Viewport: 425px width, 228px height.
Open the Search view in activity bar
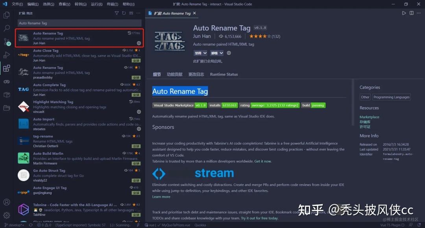[7, 28]
